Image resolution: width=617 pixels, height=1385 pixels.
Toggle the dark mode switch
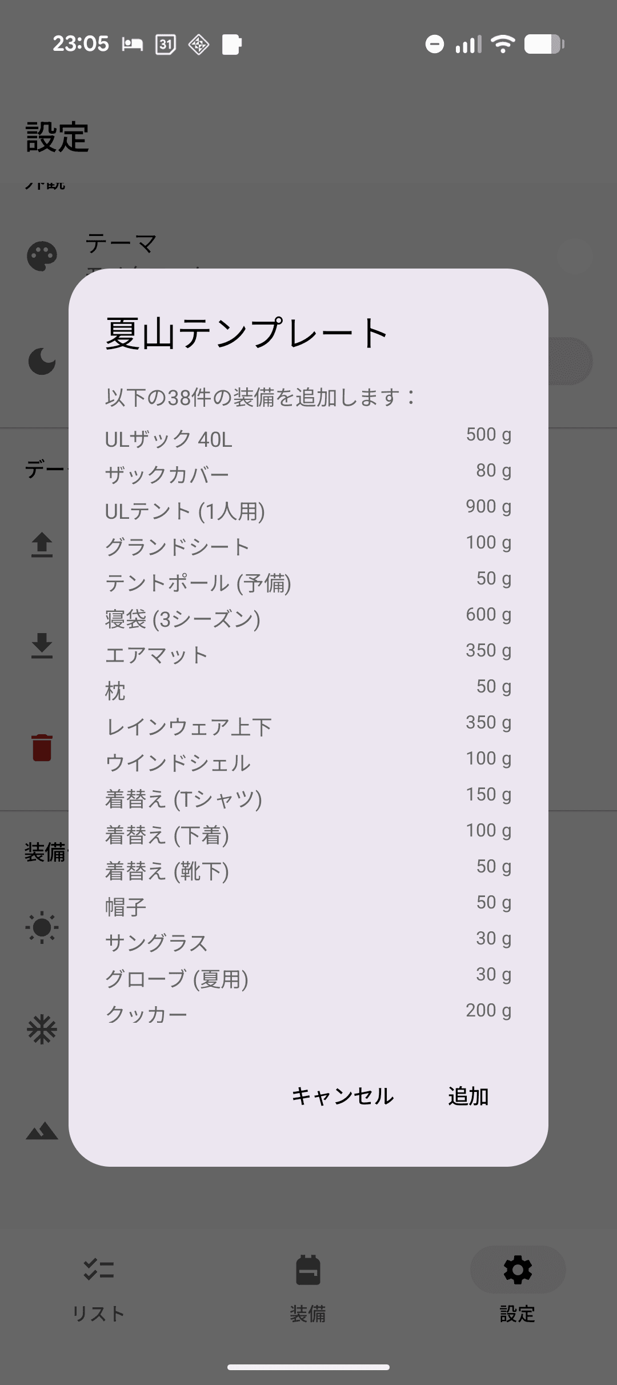point(568,361)
